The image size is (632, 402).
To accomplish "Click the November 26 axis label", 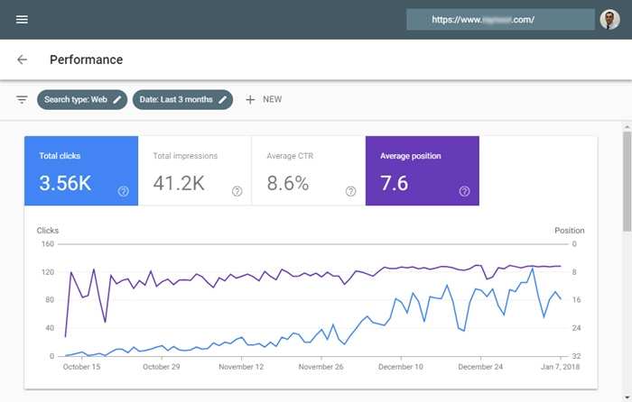I will (x=321, y=367).
